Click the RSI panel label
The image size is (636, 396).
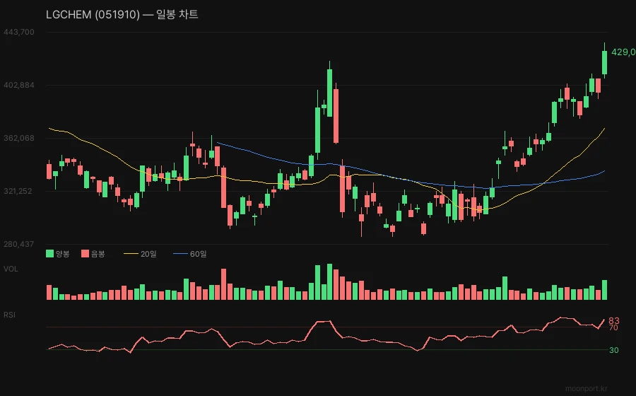click(x=9, y=315)
